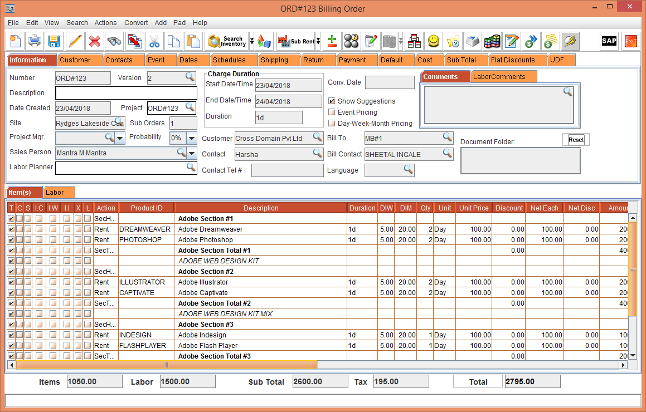Image resolution: width=646 pixels, height=412 pixels.
Task: Enable Day-Week-Month Pricing checkbox
Action: [x=332, y=124]
